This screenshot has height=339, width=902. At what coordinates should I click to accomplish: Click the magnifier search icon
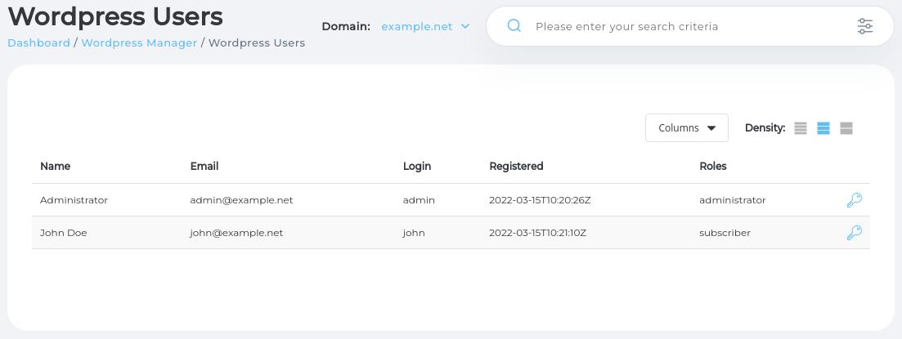pos(514,26)
